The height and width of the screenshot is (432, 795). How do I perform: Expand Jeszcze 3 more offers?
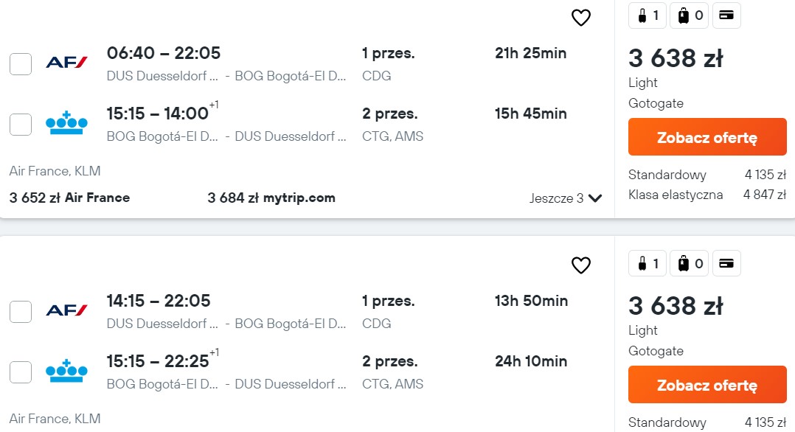[566, 198]
